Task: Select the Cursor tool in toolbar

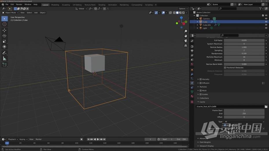Action: (x=4, y=24)
